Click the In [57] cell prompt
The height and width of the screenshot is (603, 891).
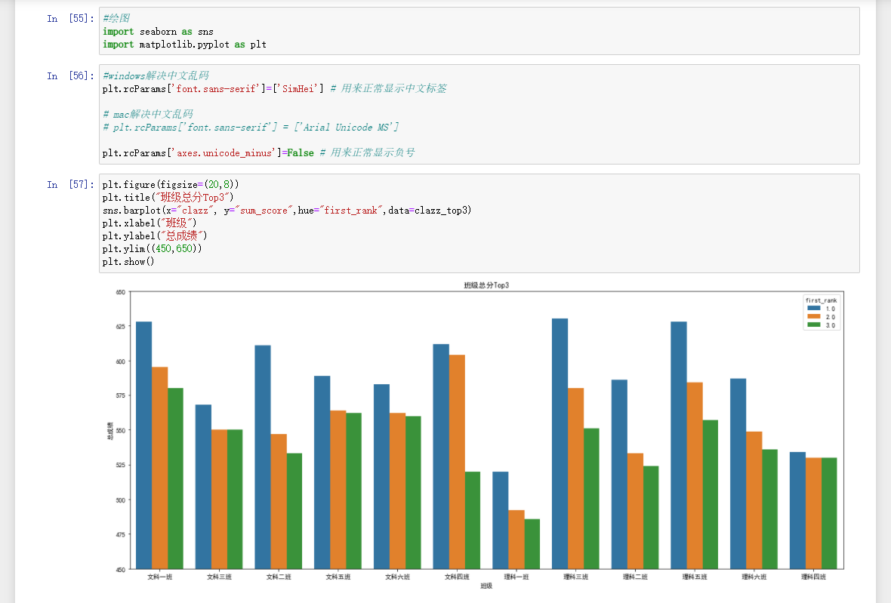pyautogui.click(x=70, y=184)
